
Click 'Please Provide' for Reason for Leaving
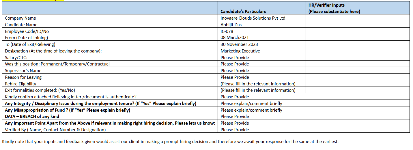tap(235, 77)
